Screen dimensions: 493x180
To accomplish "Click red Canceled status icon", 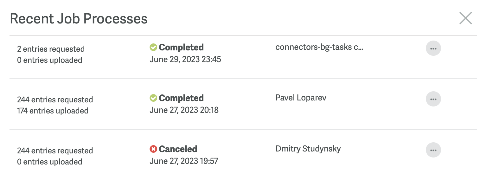I will (153, 149).
